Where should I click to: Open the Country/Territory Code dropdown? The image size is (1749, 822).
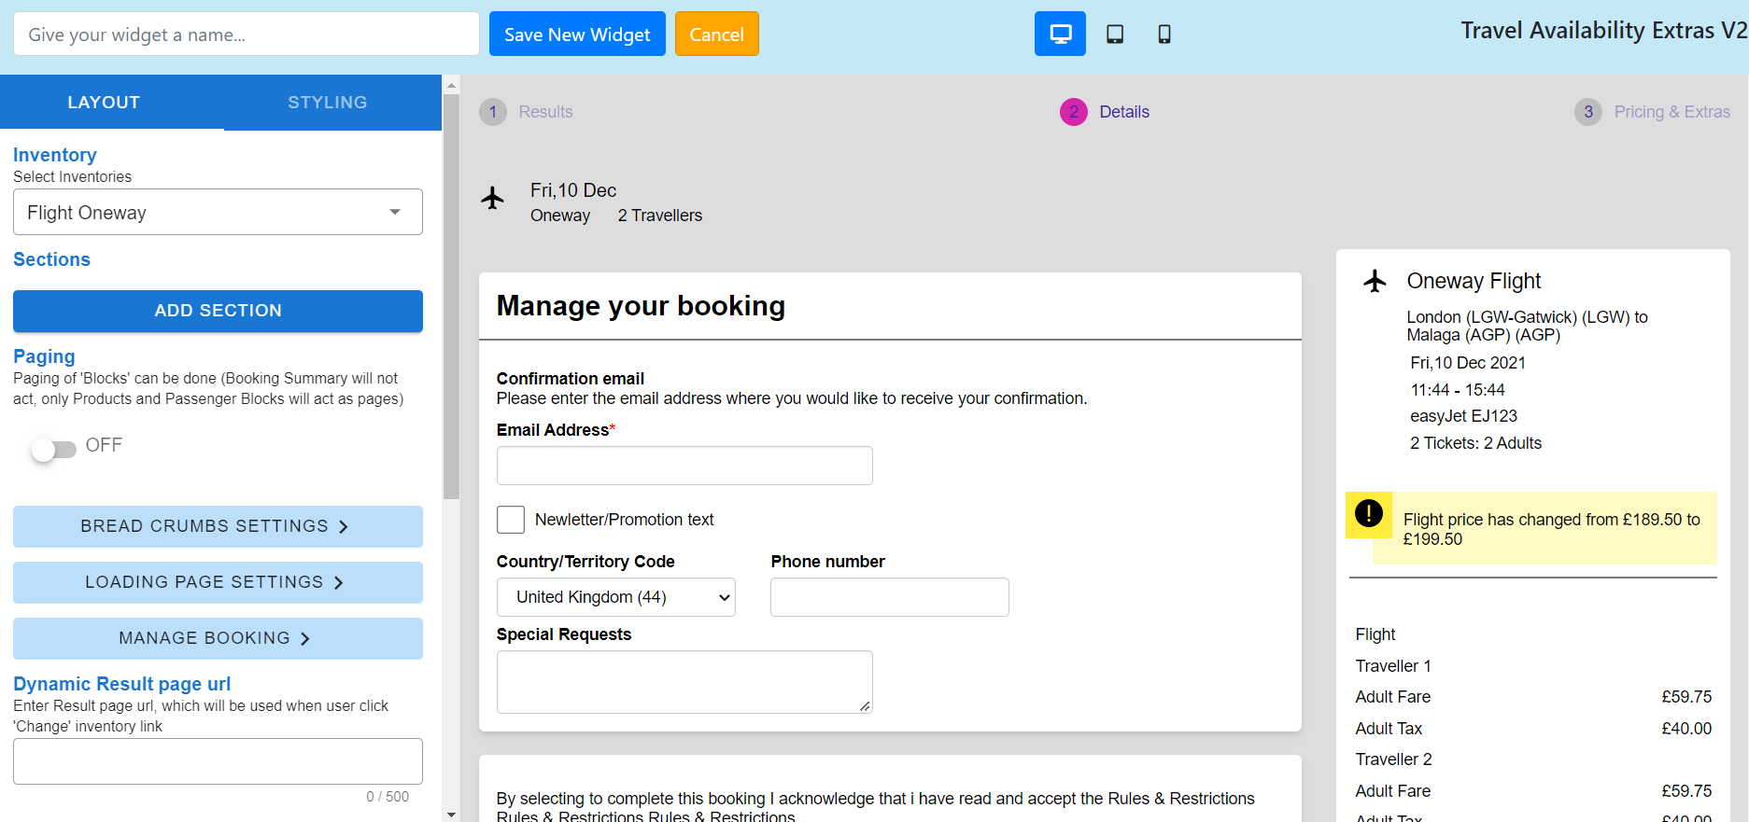point(616,597)
